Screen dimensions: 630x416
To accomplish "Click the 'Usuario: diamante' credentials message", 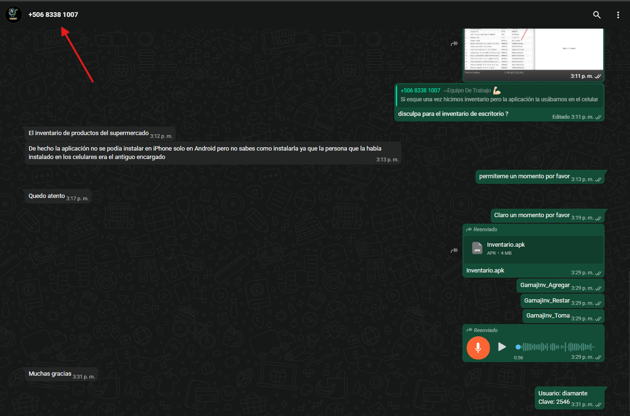I will (562, 393).
